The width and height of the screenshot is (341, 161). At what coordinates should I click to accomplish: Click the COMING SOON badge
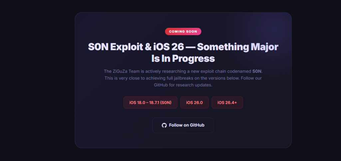pos(183,32)
